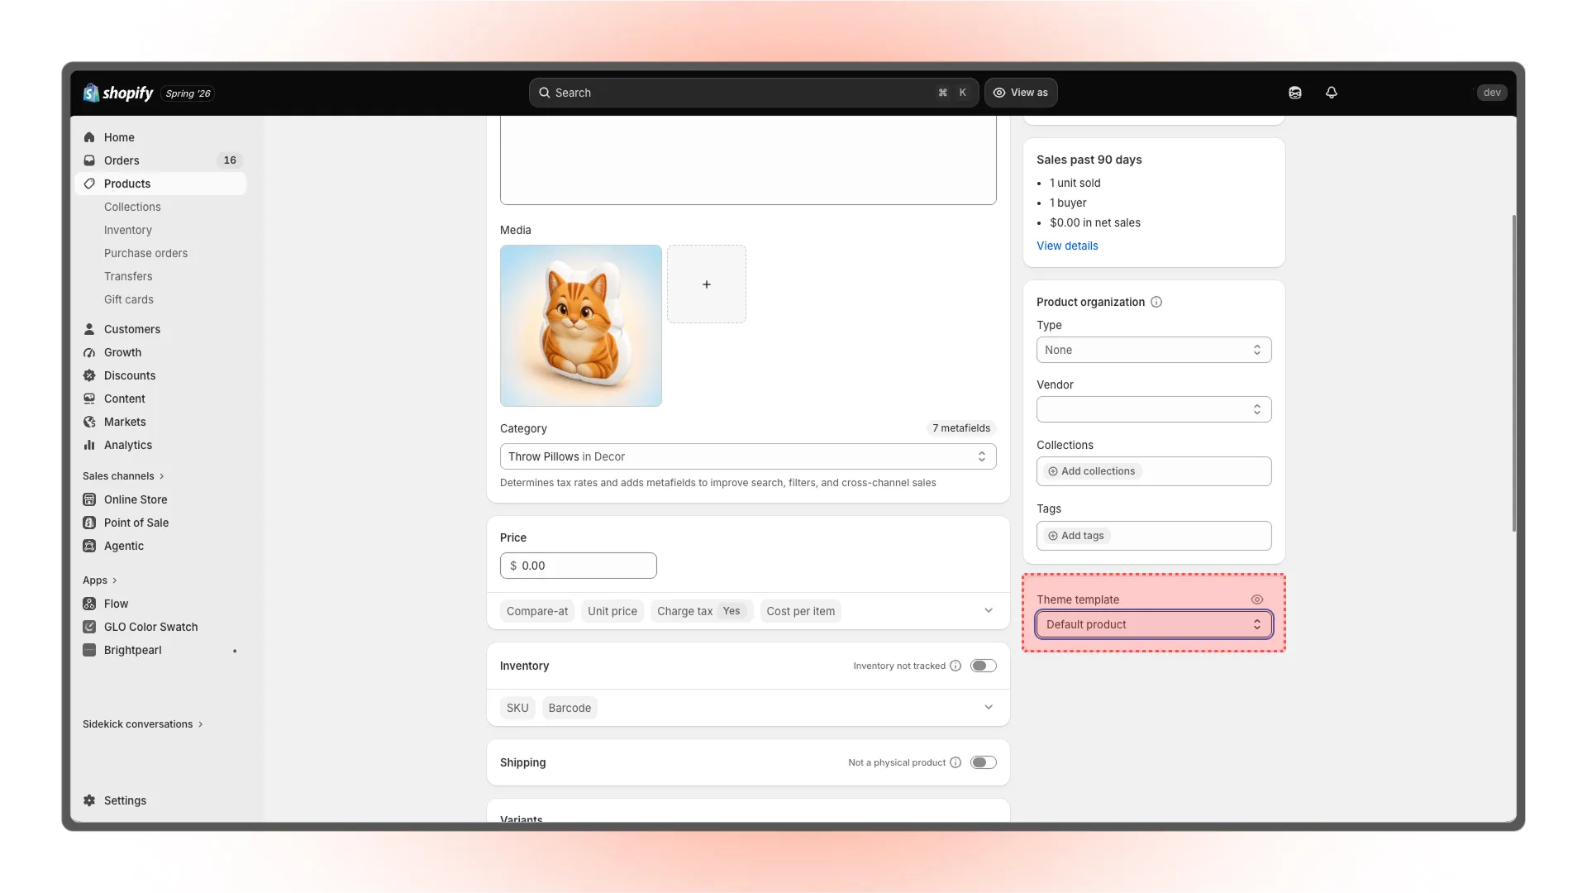Click the Cost per item chip
1587x893 pixels.
800,611
